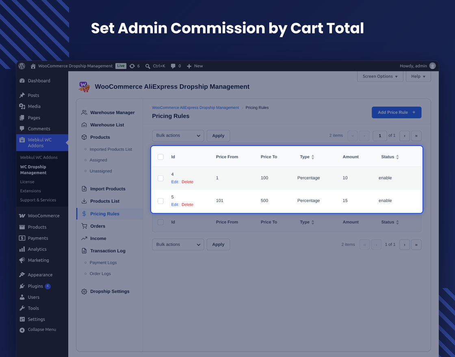Click the home icon beside the site name
The width and height of the screenshot is (455, 357).
(x=33, y=66)
